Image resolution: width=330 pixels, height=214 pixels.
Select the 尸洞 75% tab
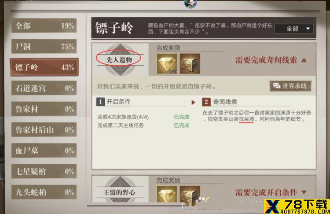coord(44,46)
